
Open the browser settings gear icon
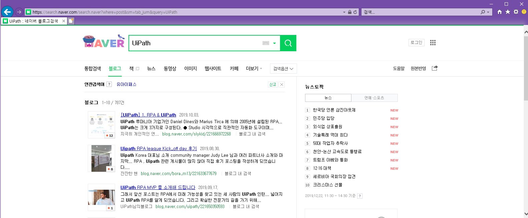516,12
